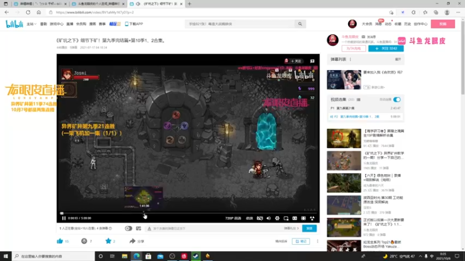This screenshot has width=465, height=261.
Task: Open danmaku list three-dot menu
Action: [x=350, y=59]
